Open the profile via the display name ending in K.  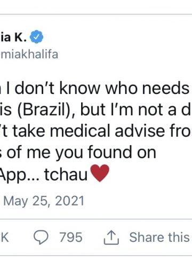[x=13, y=37]
